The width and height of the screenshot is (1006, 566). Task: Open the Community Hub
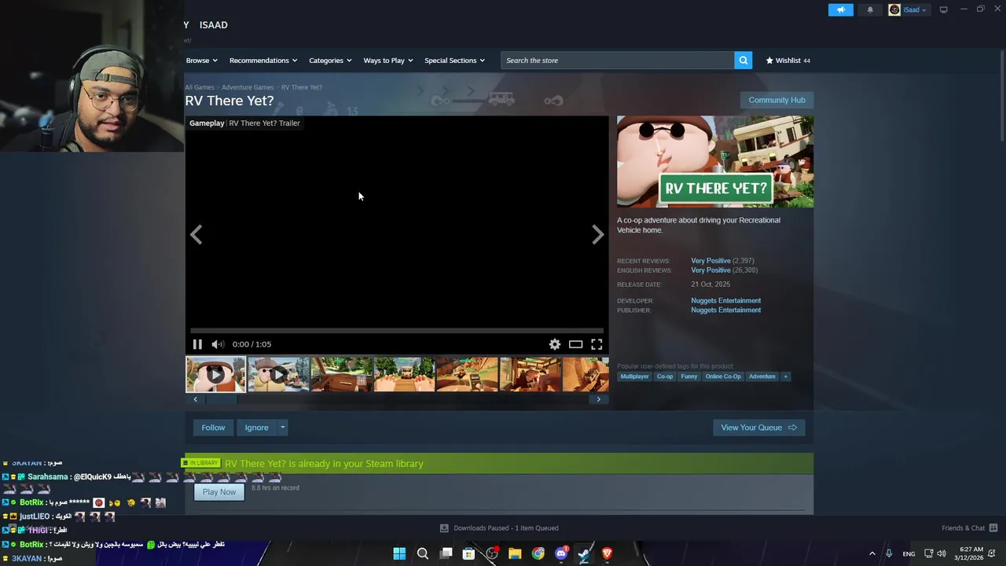777,100
